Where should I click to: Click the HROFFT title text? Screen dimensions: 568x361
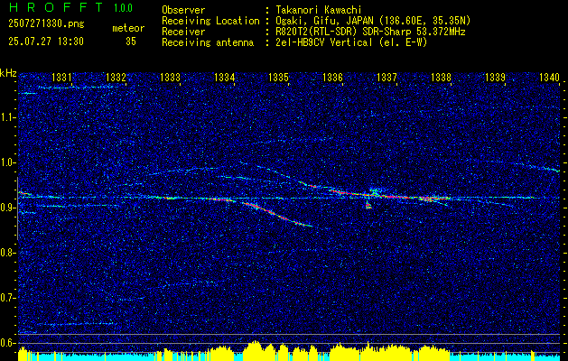click(56, 7)
